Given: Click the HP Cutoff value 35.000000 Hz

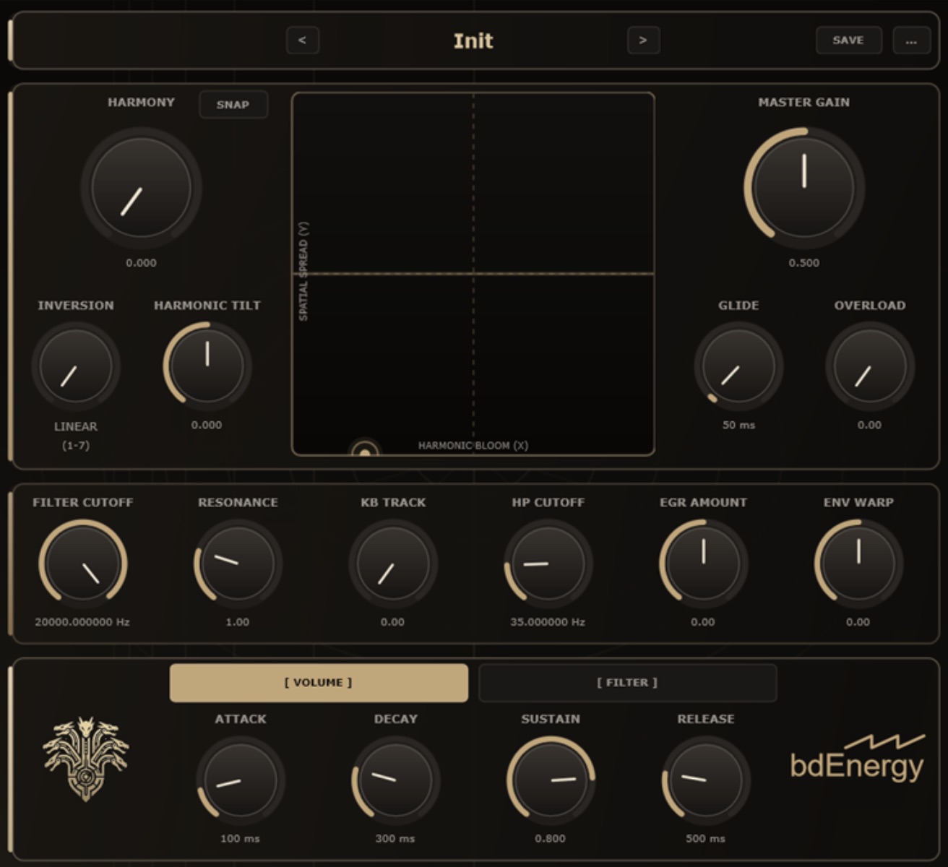Looking at the screenshot, I should pos(548,622).
